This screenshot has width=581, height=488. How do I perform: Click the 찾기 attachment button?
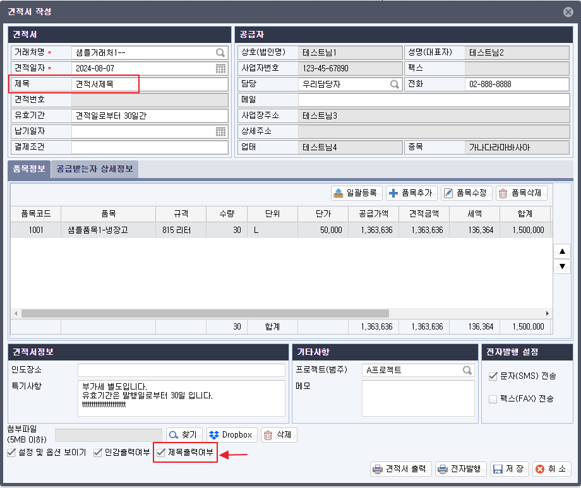[x=184, y=434]
